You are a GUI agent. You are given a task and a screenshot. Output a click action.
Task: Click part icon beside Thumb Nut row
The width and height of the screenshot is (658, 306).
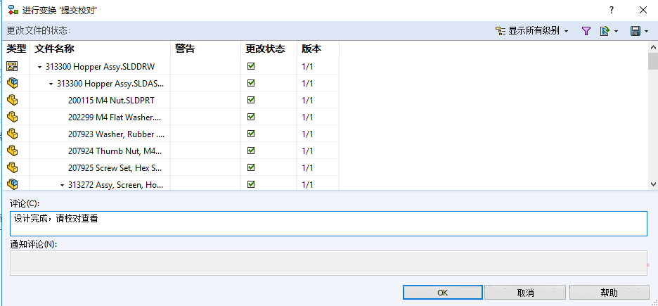tap(12, 151)
